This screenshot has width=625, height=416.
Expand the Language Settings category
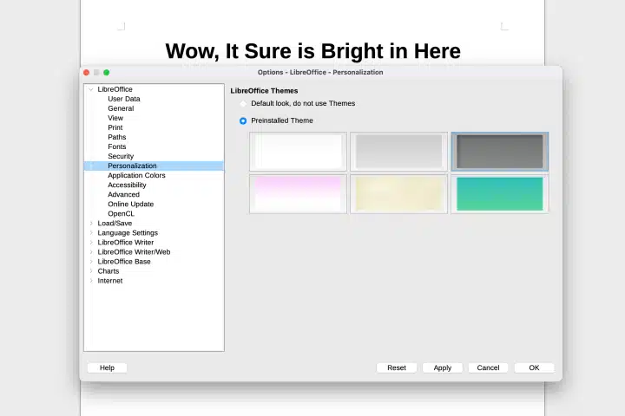tap(91, 233)
